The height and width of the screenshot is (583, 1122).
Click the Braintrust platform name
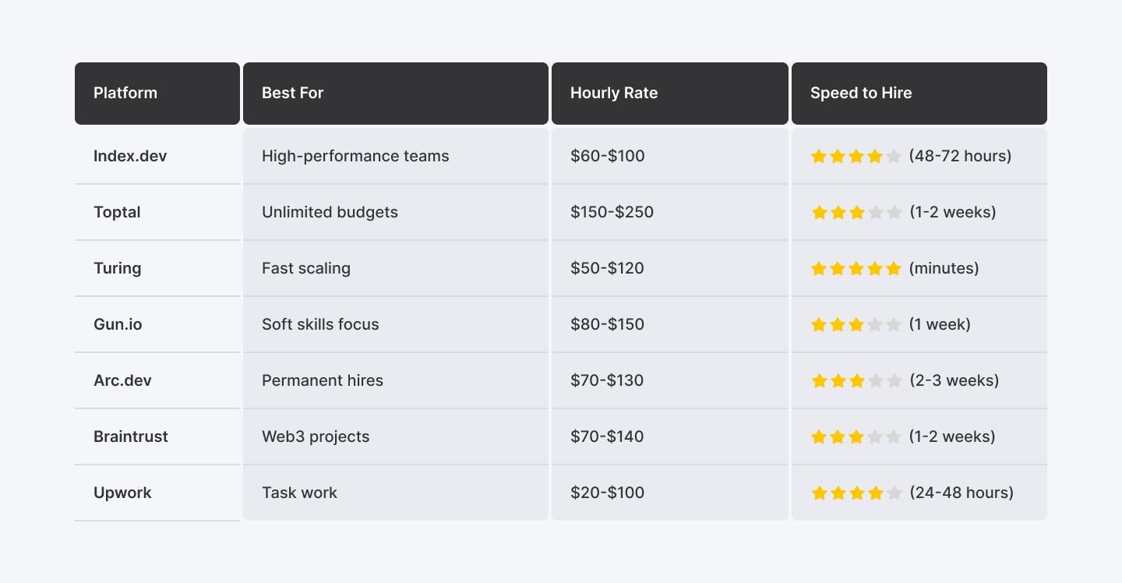point(131,436)
